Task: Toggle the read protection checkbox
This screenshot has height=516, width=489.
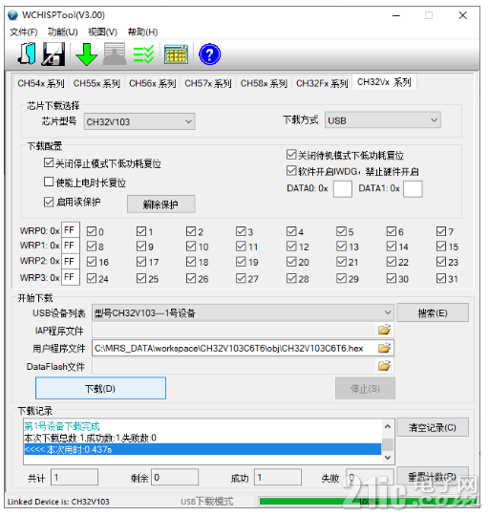Action: coord(49,202)
